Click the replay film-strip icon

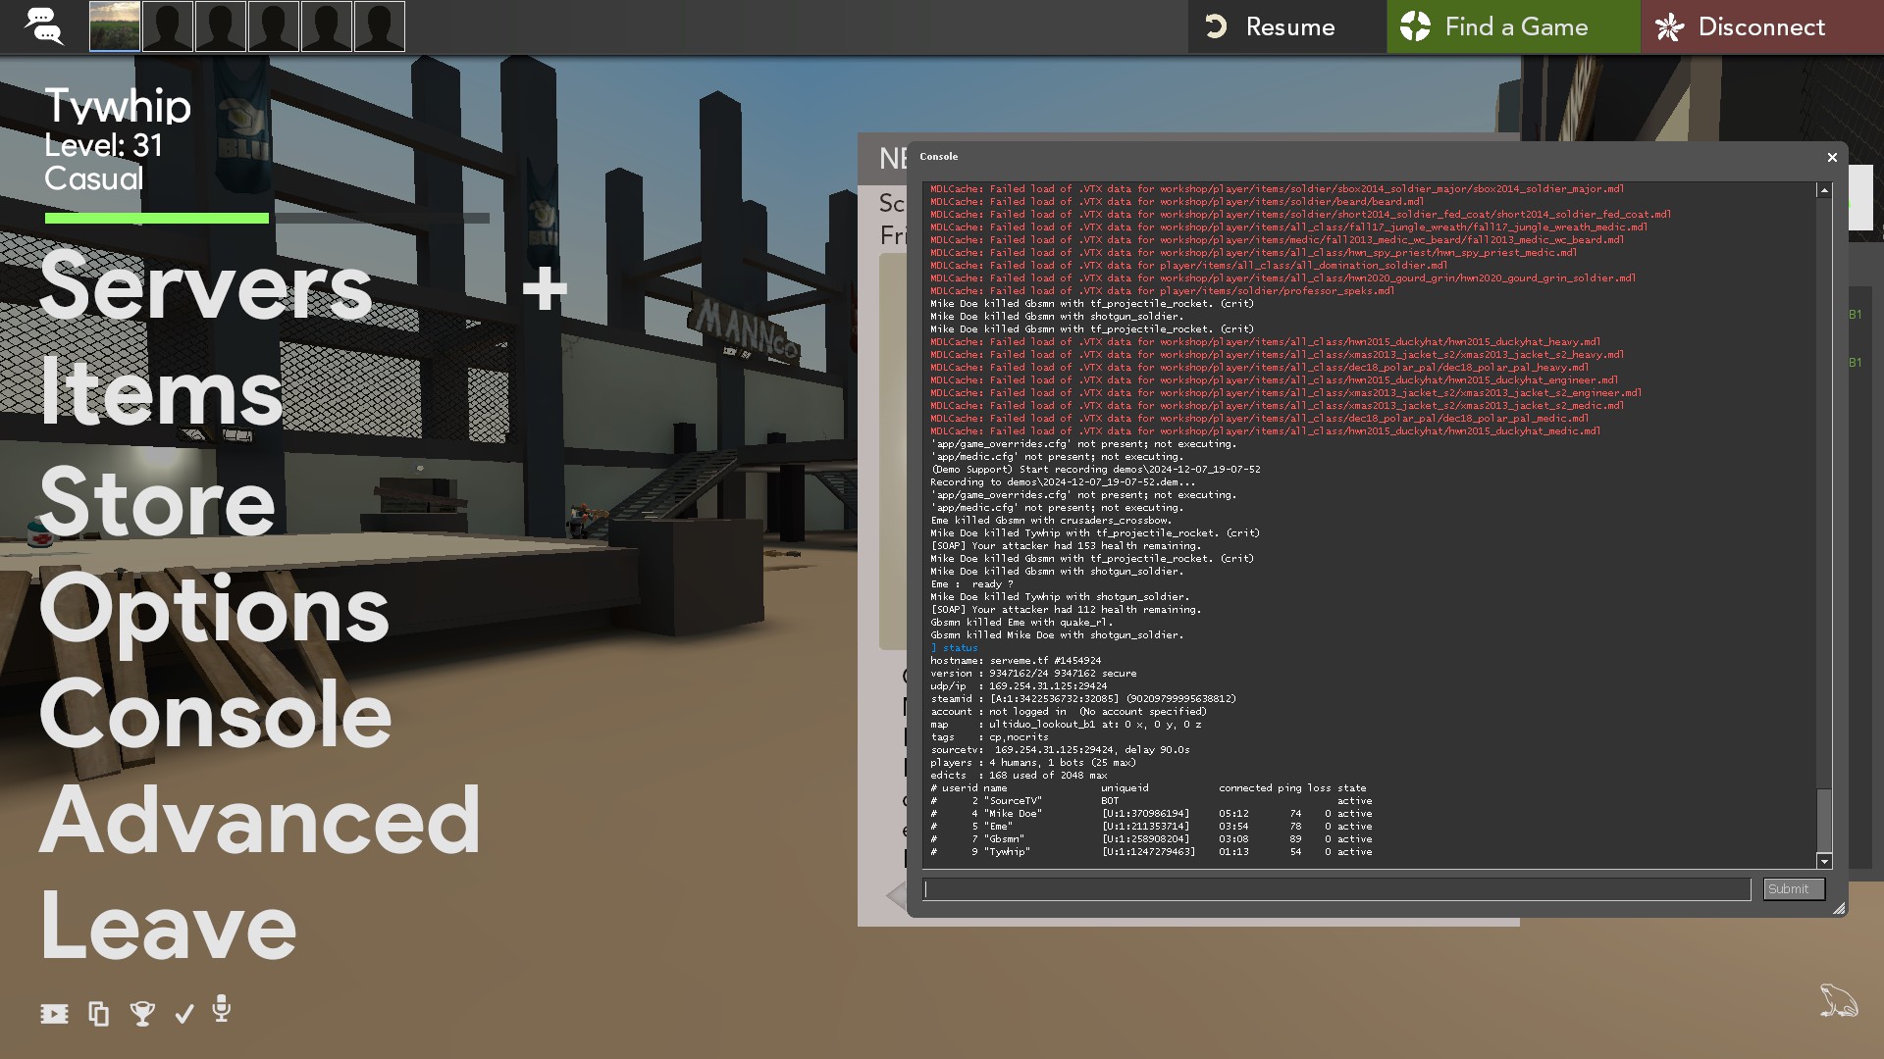click(x=54, y=1014)
